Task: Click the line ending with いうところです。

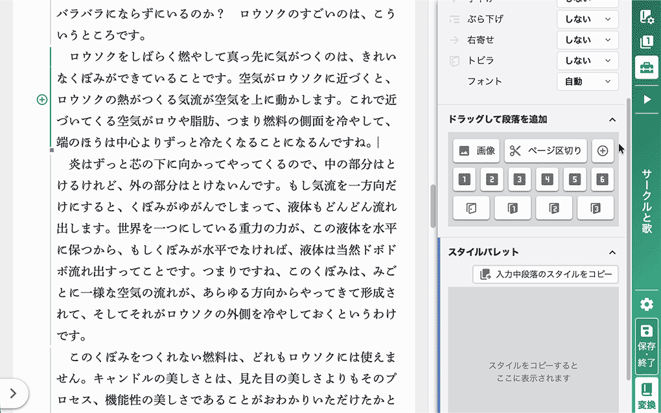Action: (x=101, y=36)
